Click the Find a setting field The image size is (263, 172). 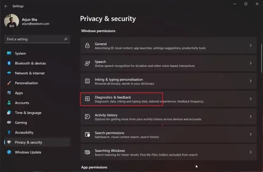coord(37,39)
